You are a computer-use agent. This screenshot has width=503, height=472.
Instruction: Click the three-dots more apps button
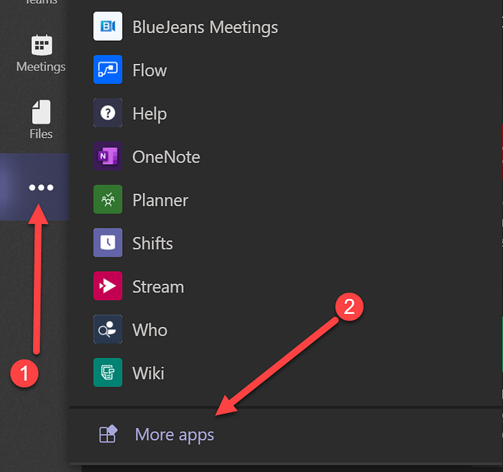tap(41, 188)
